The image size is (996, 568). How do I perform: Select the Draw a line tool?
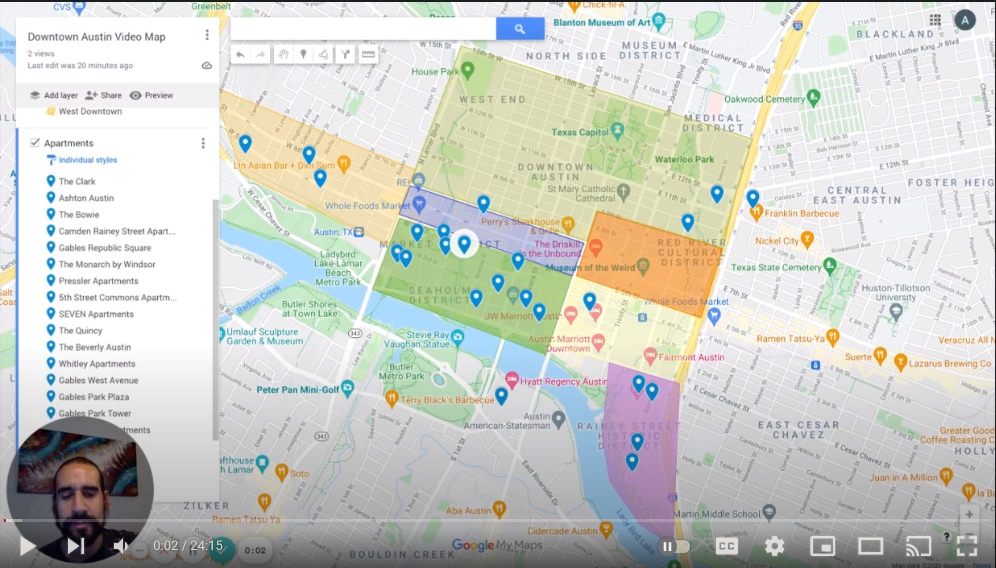point(324,54)
